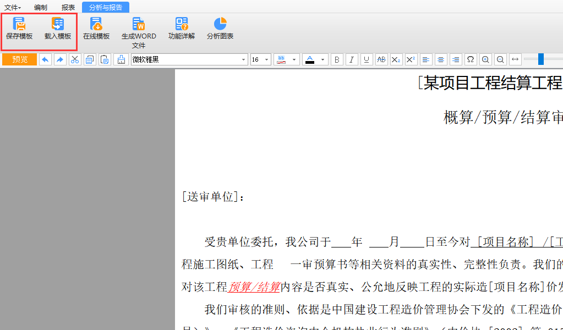Image resolution: width=563 pixels, height=330 pixels.
Task: Click the undo arrow icon
Action: tap(45, 59)
